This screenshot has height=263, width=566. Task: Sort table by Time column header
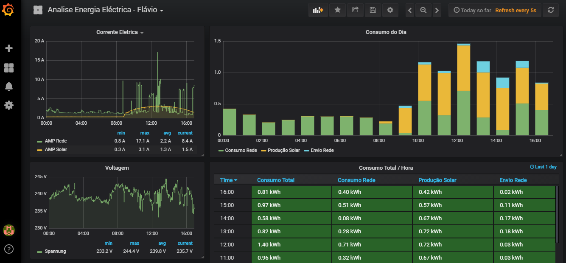tap(229, 180)
